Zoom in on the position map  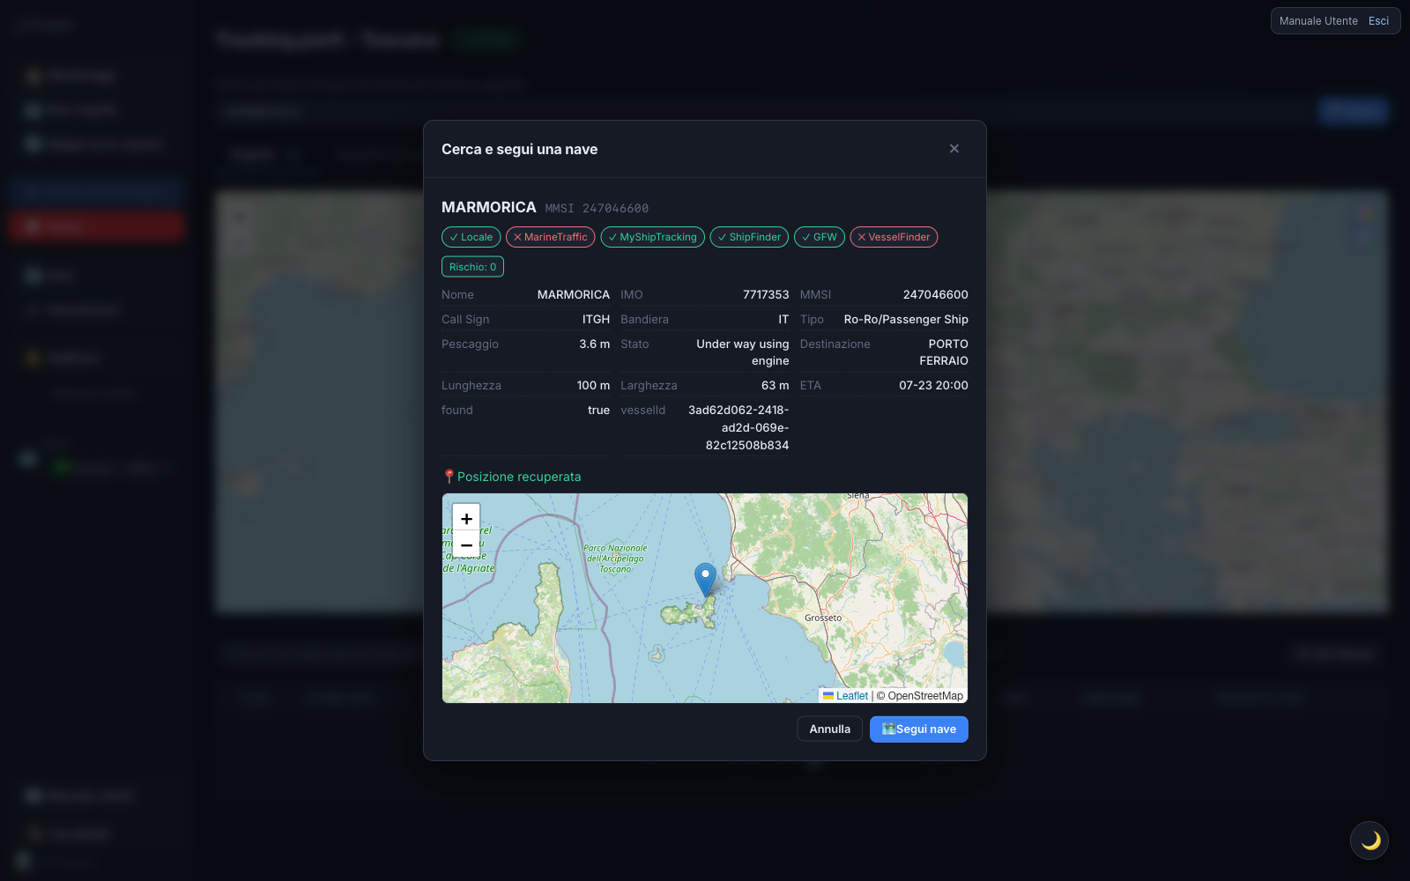pyautogui.click(x=466, y=519)
